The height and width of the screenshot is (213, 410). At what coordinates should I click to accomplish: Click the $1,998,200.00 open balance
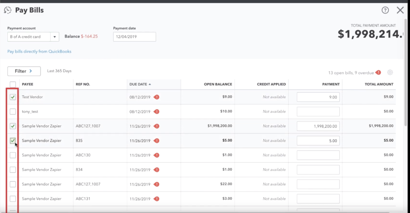pyautogui.click(x=220, y=126)
